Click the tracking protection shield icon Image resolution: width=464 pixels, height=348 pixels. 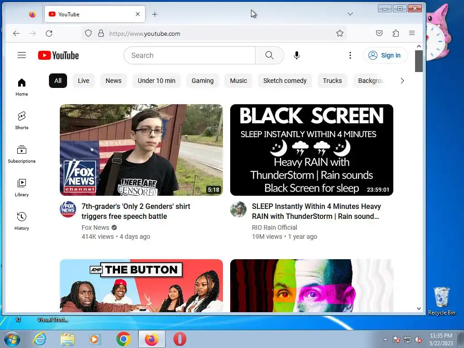tap(88, 33)
